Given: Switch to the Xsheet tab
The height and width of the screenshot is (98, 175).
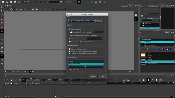Looking at the screenshot, I should pos(168,6).
